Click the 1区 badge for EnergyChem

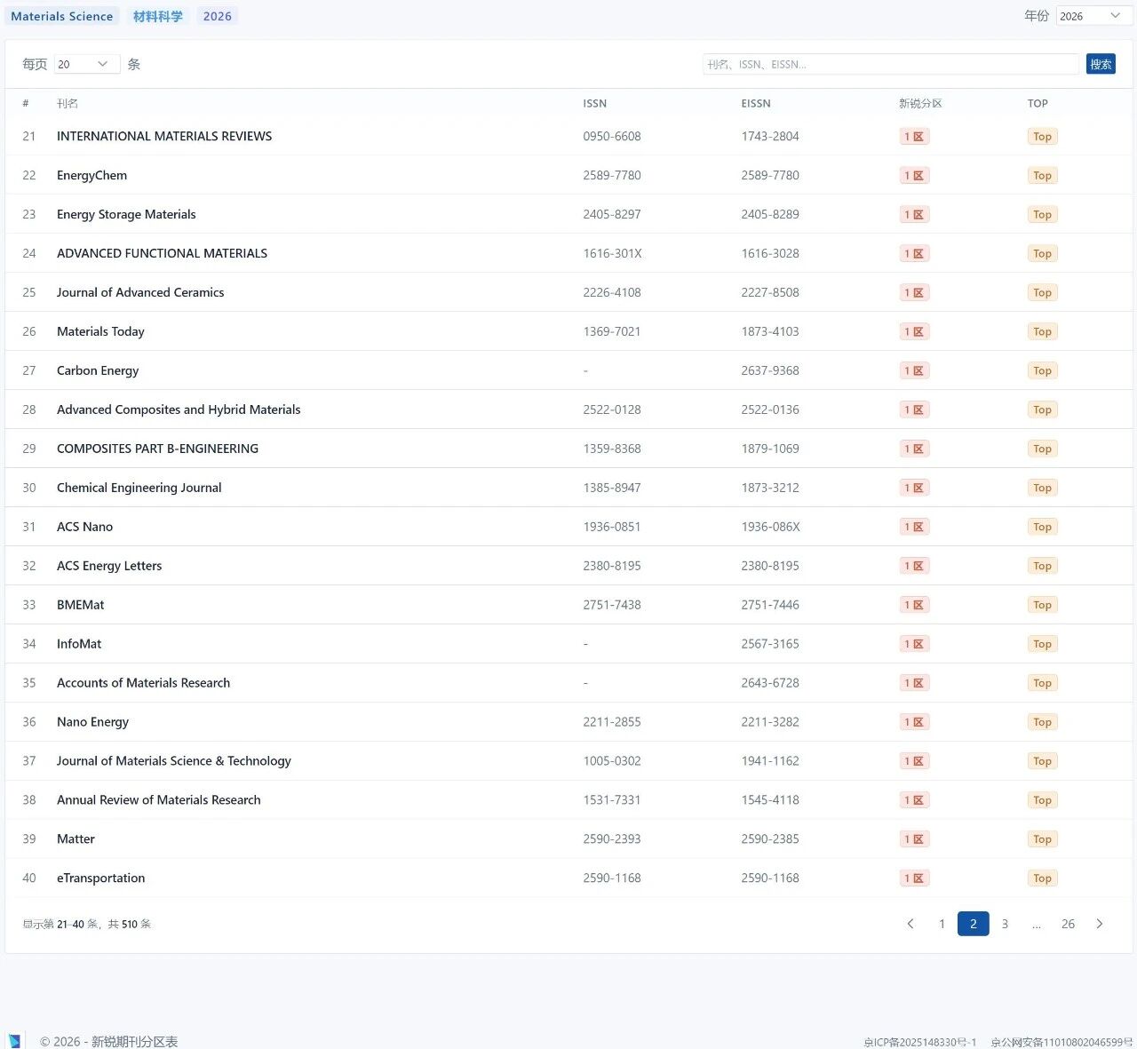[x=914, y=176]
